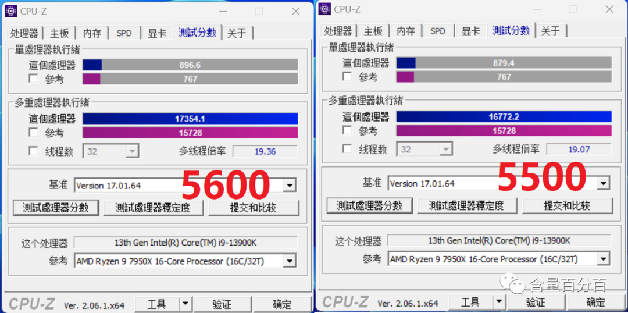The image size is (628, 313).
Task: Click processor name field in right window
Action: click(499, 240)
